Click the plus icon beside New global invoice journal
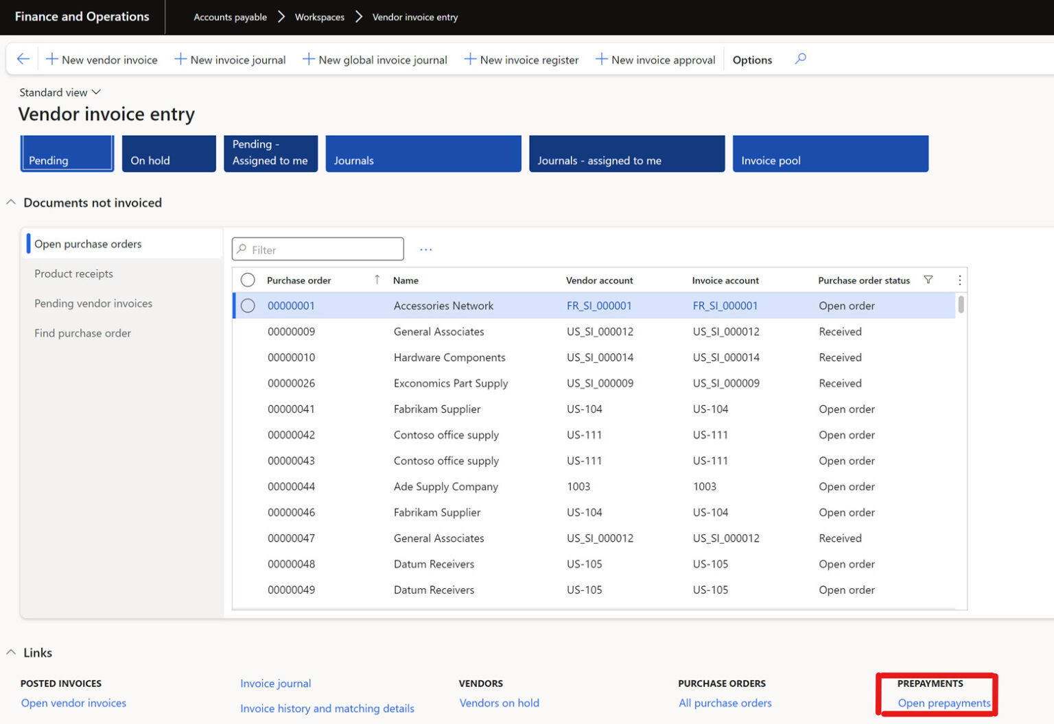Viewport: 1054px width, 724px height. 307,60
